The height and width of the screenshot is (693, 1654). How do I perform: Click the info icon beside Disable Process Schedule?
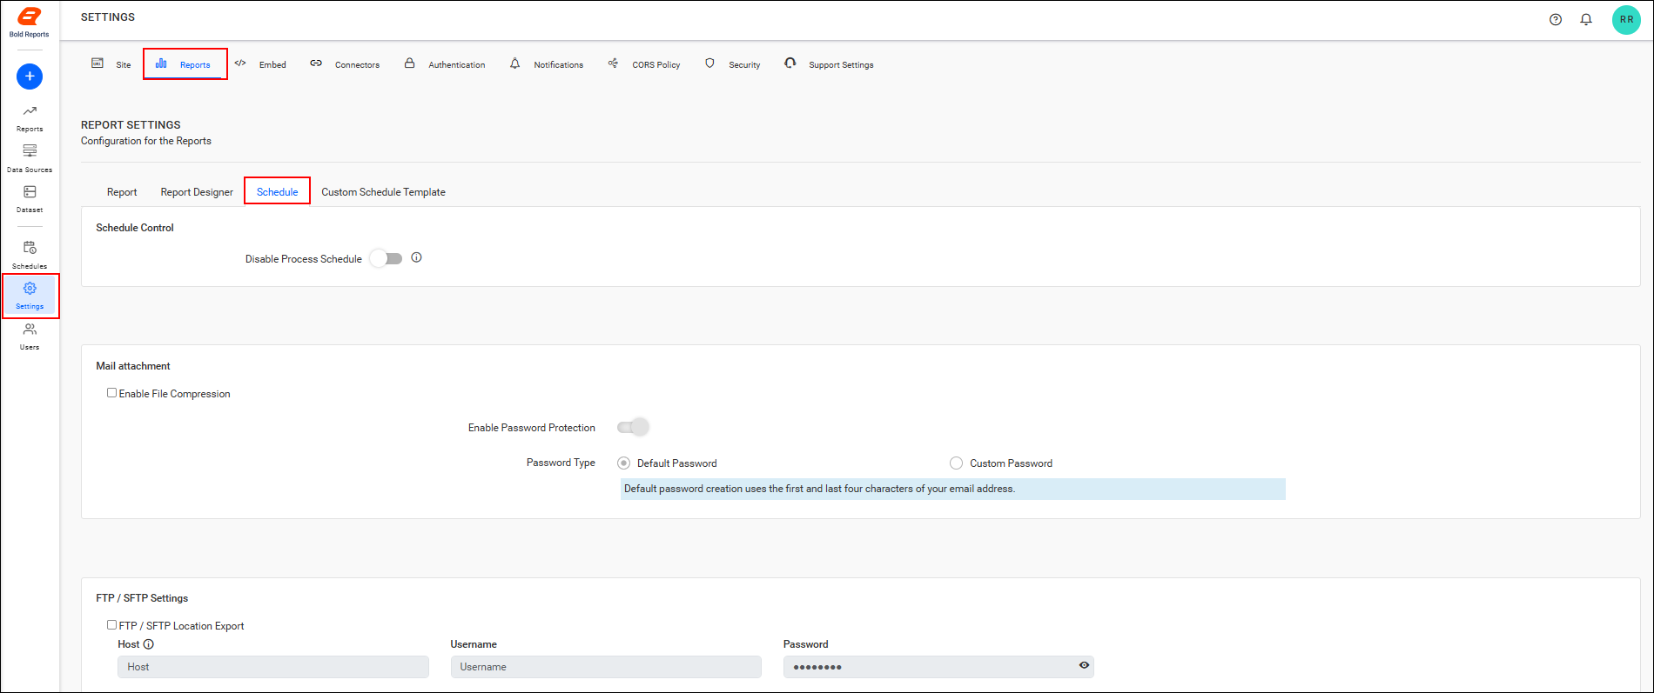click(416, 257)
